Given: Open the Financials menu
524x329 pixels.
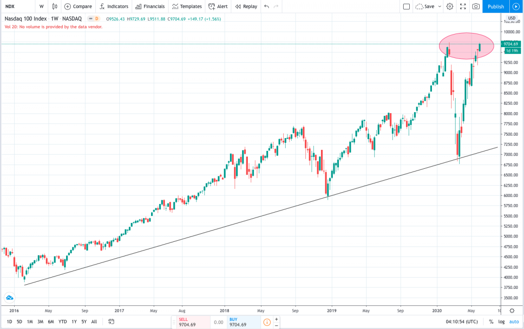Looking at the screenshot, I should click(x=150, y=7).
